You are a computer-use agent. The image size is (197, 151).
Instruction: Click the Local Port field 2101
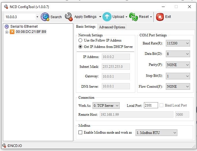click(151, 105)
